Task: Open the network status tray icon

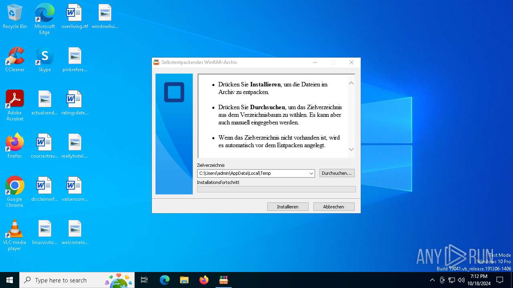Action: (x=452, y=280)
